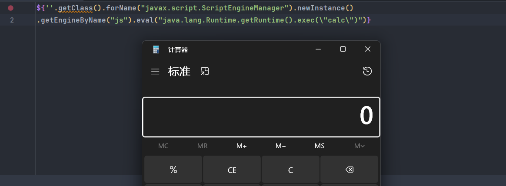The height and width of the screenshot is (186, 506).
Task: Toggle keep calculator on top icon
Action: (205, 71)
